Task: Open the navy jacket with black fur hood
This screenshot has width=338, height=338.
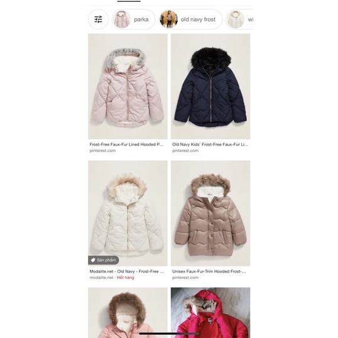Action: coord(210,86)
